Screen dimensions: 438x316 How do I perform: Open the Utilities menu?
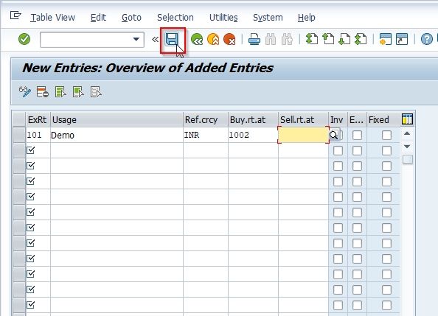coord(223,18)
